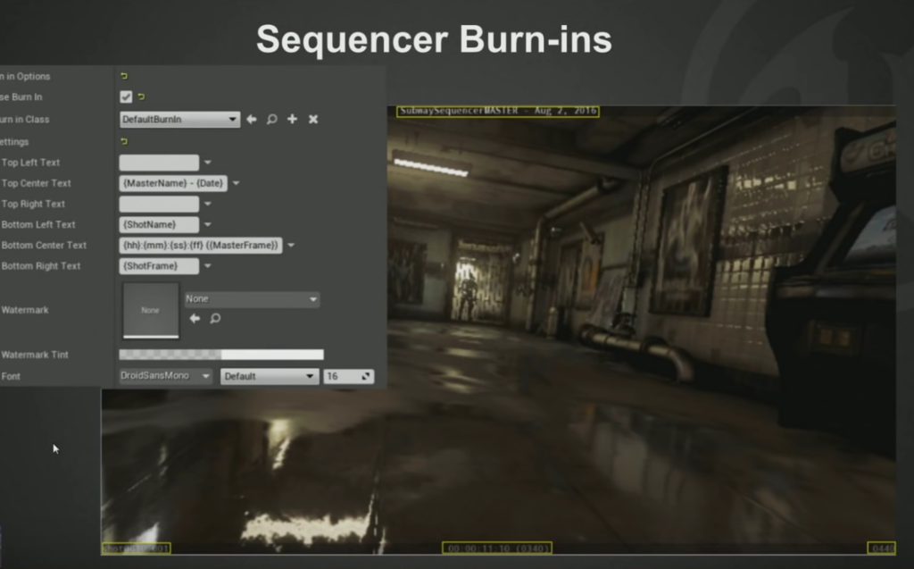The image size is (914, 569).
Task: Use selected asset arrow for Watermark
Action: (x=195, y=318)
